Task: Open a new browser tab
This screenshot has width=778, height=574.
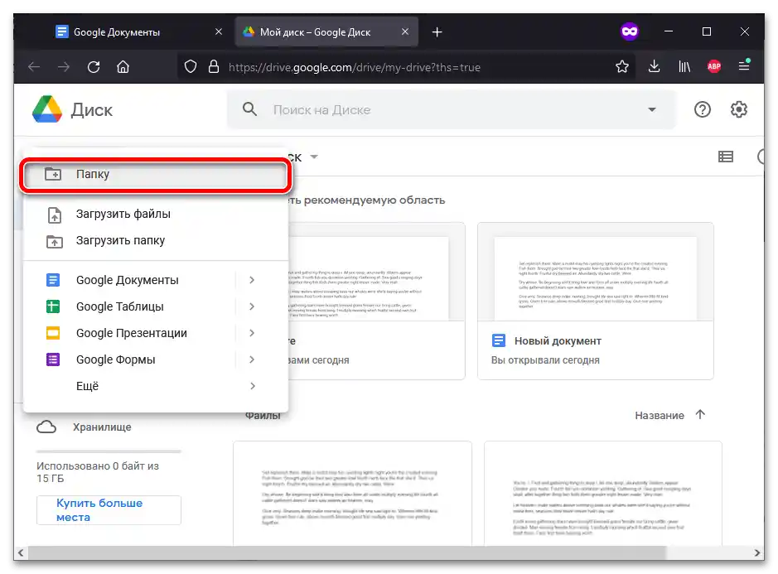Action: pyautogui.click(x=437, y=32)
